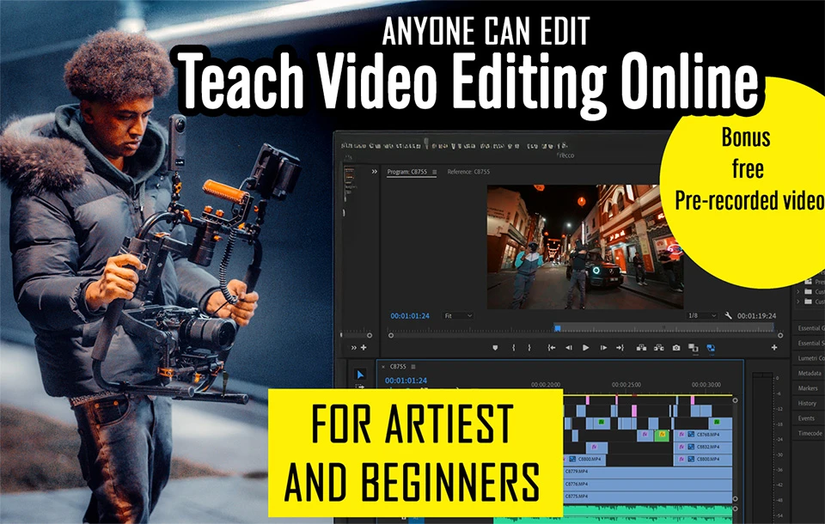
Task: Open Program monitor wrench settings
Action: click(x=728, y=316)
